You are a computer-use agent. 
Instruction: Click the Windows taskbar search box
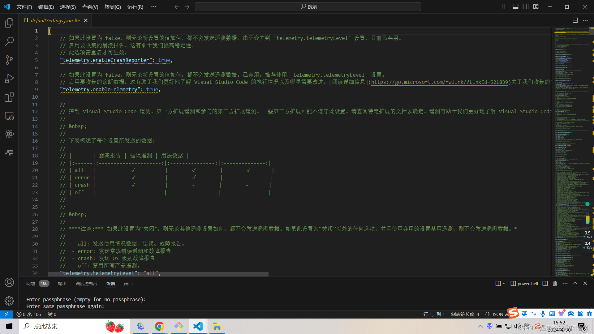[x=74, y=326]
